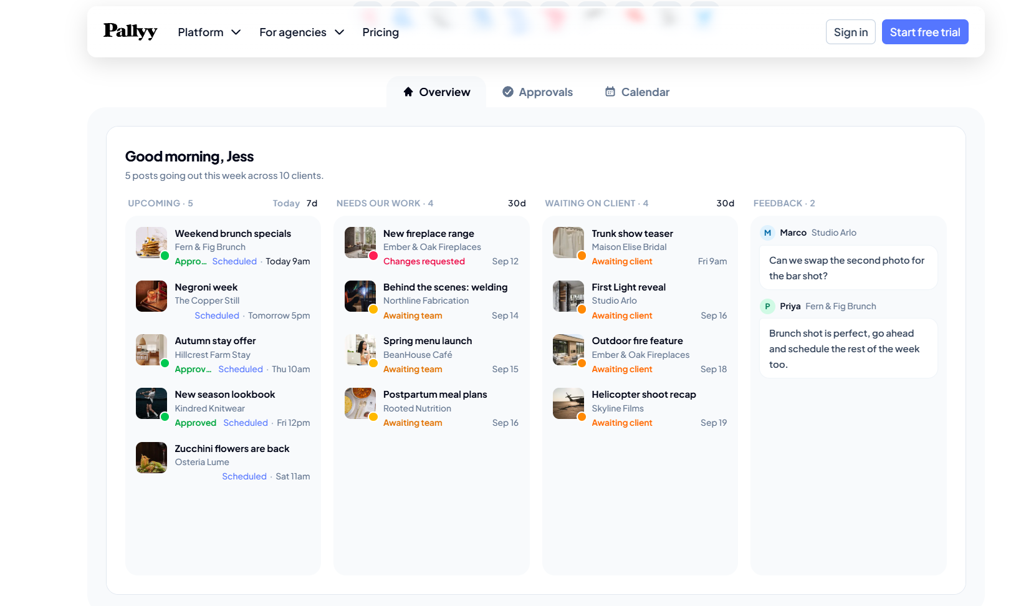Click the Good morning, Jess heading
Viewport: 1021px width, 606px height.
tap(189, 156)
